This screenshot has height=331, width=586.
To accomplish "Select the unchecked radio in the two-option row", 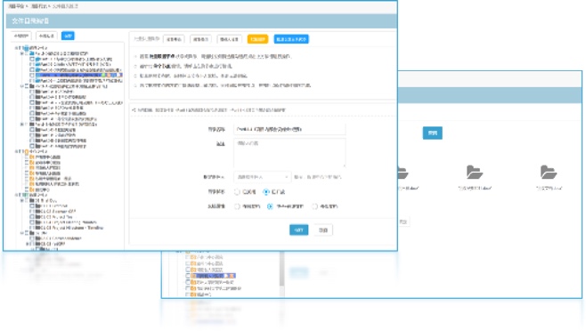I will pyautogui.click(x=237, y=191).
